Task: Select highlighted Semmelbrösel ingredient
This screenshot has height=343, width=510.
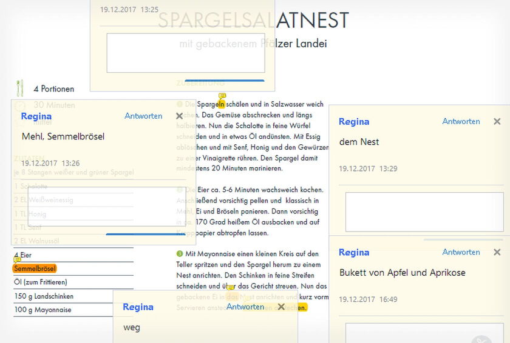Action: (x=35, y=268)
